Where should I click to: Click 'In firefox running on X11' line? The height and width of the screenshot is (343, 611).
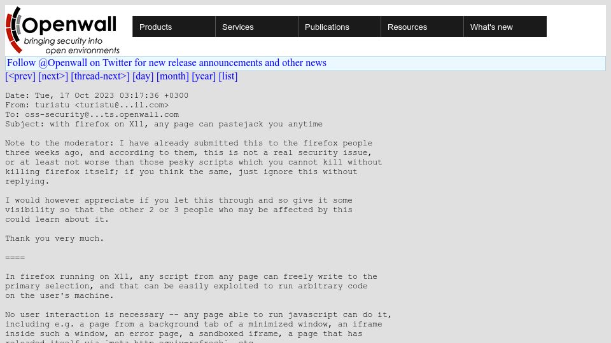(x=191, y=276)
